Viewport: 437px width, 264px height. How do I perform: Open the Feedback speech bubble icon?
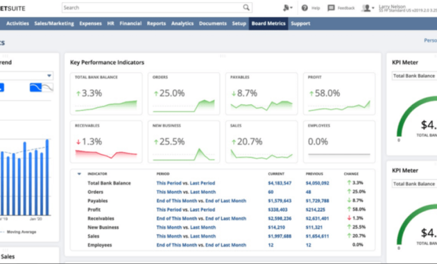(331, 8)
